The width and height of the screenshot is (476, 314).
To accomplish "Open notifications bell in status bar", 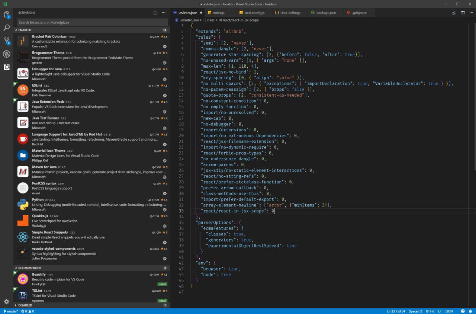I will 470,311.
